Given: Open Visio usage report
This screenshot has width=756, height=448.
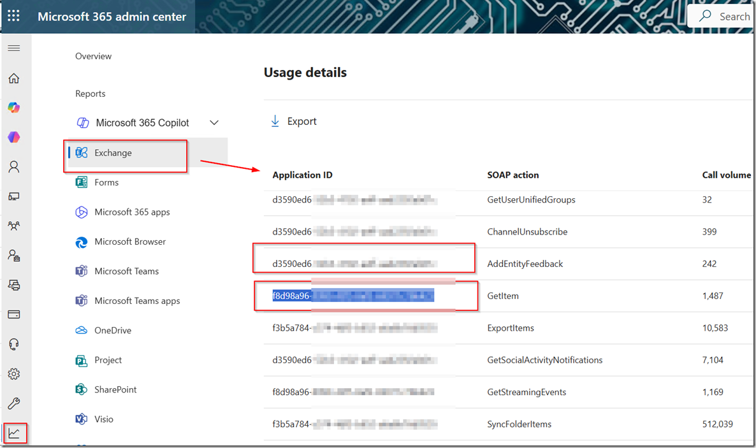Looking at the screenshot, I should point(104,419).
